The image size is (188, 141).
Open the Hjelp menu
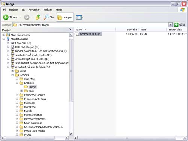(59, 10)
